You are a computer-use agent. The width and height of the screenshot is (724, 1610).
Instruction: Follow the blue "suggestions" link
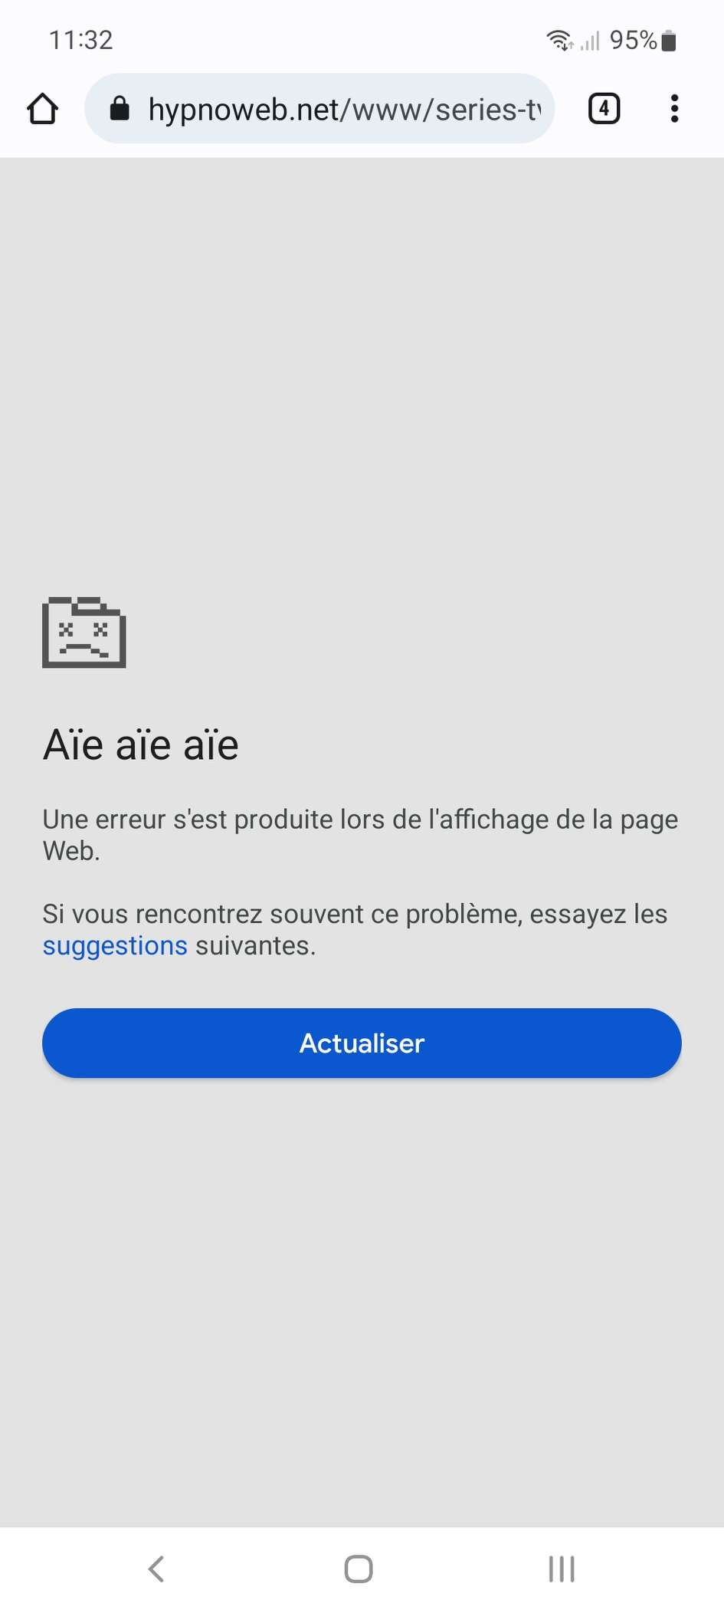[115, 946]
